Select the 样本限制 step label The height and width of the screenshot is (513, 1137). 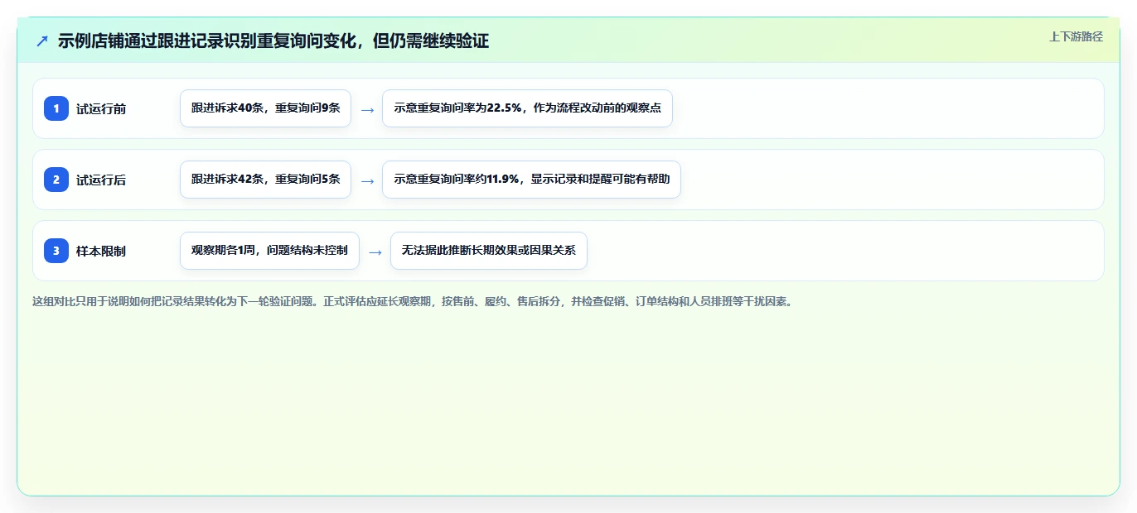101,251
